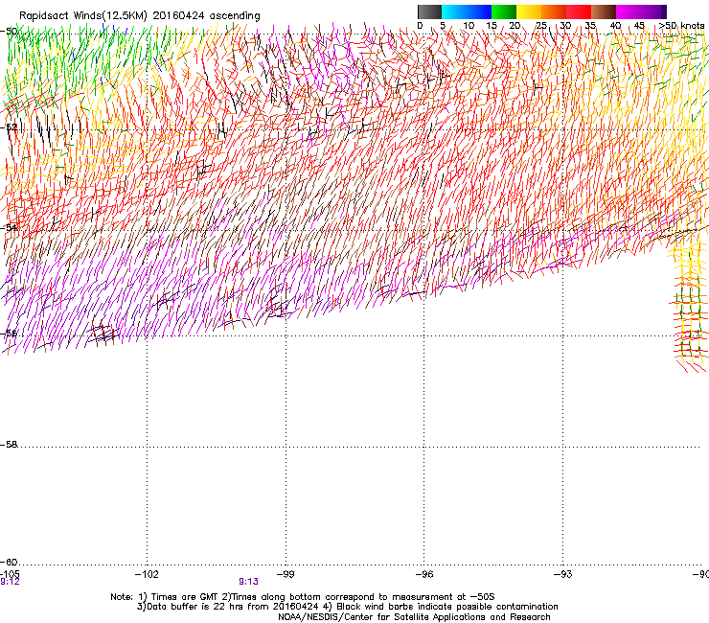Click the -96 longitude axis label
This screenshot has height=623, width=709.
(424, 574)
